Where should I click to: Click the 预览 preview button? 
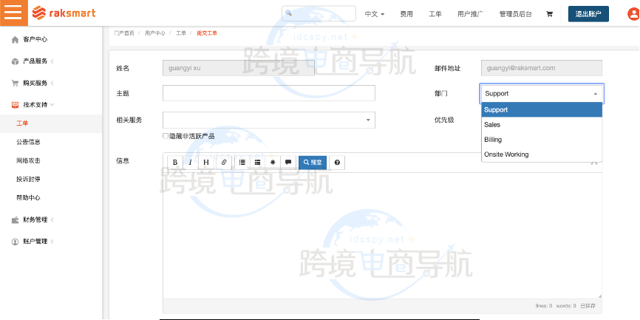tap(312, 162)
